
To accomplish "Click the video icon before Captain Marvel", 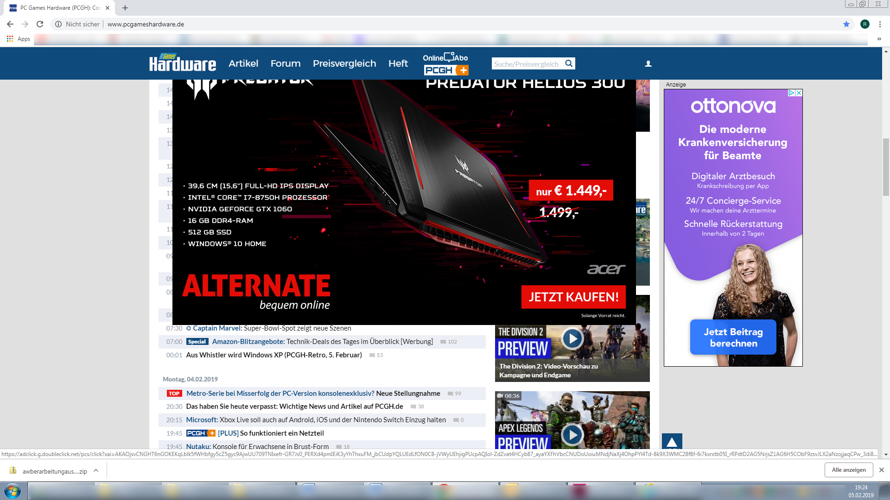I will (x=189, y=328).
